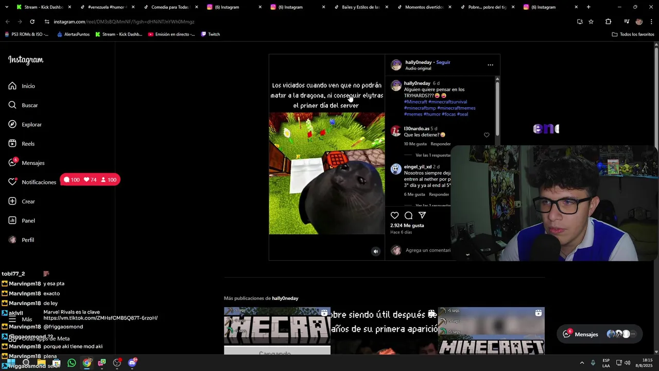Open Twitch bookmark
The height and width of the screenshot is (371, 659).
(211, 35)
